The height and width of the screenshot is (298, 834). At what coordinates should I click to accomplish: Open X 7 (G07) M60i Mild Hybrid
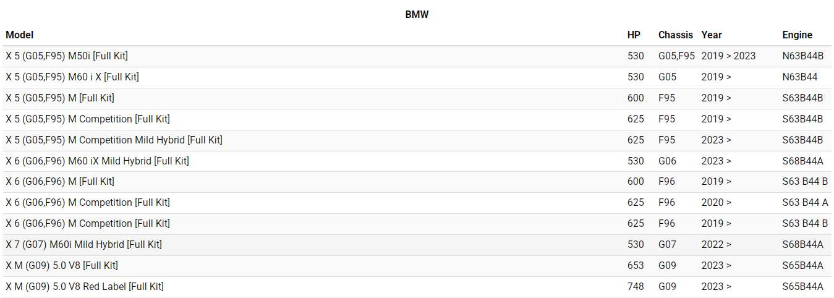coord(83,245)
